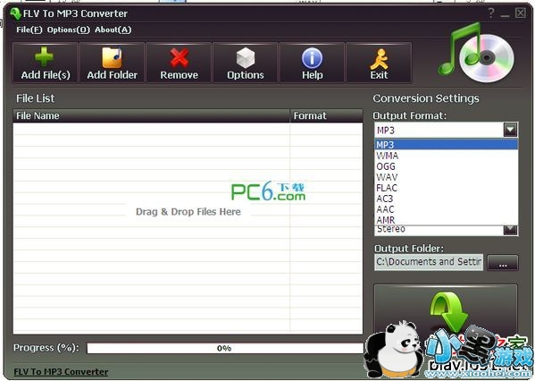This screenshot has width=535, height=381.
Task: Select WMA in the format list
Action: tap(447, 156)
